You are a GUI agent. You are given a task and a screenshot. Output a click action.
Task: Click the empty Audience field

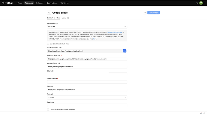point(87,105)
